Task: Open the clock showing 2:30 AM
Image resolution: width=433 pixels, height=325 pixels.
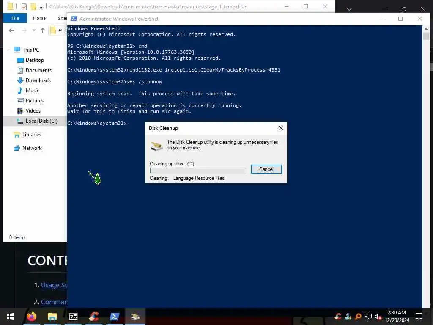Action: pos(397,317)
